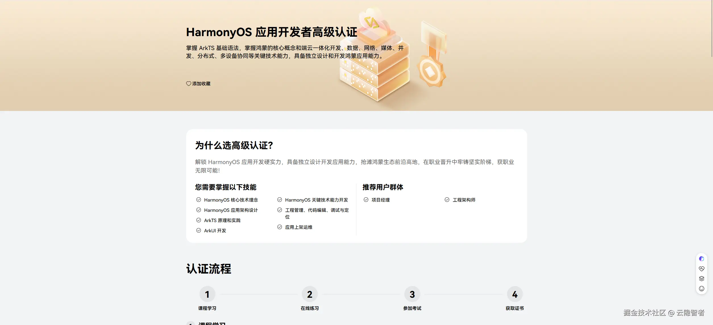Click the HarmonyOS 应用开发者高级认证 title
The image size is (713, 325).
coord(271,32)
